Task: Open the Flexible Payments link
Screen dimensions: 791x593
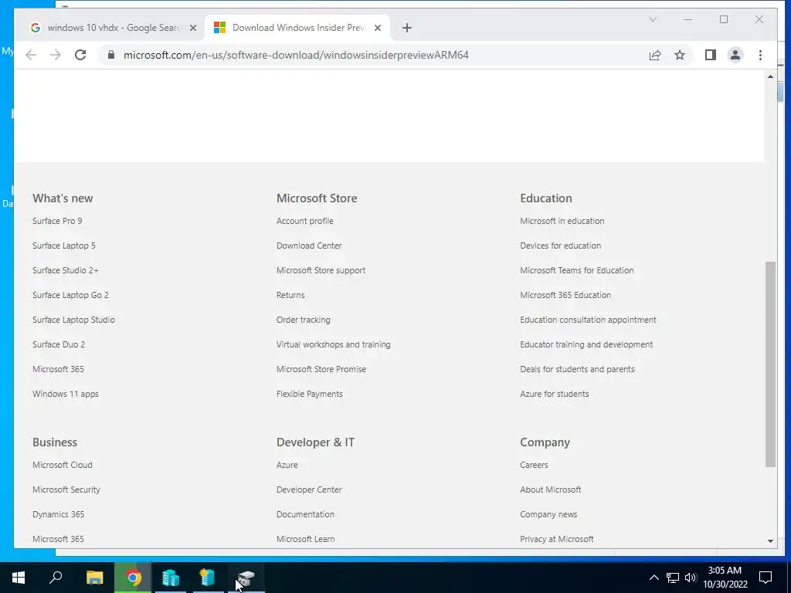Action: click(x=309, y=394)
